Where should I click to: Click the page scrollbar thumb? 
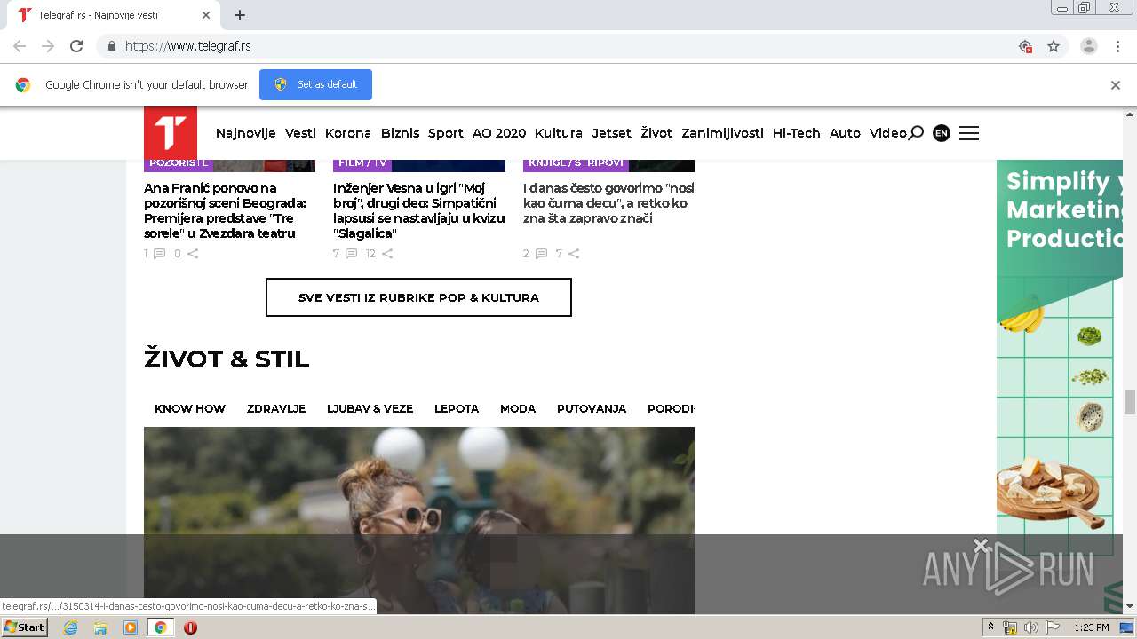coord(1130,402)
